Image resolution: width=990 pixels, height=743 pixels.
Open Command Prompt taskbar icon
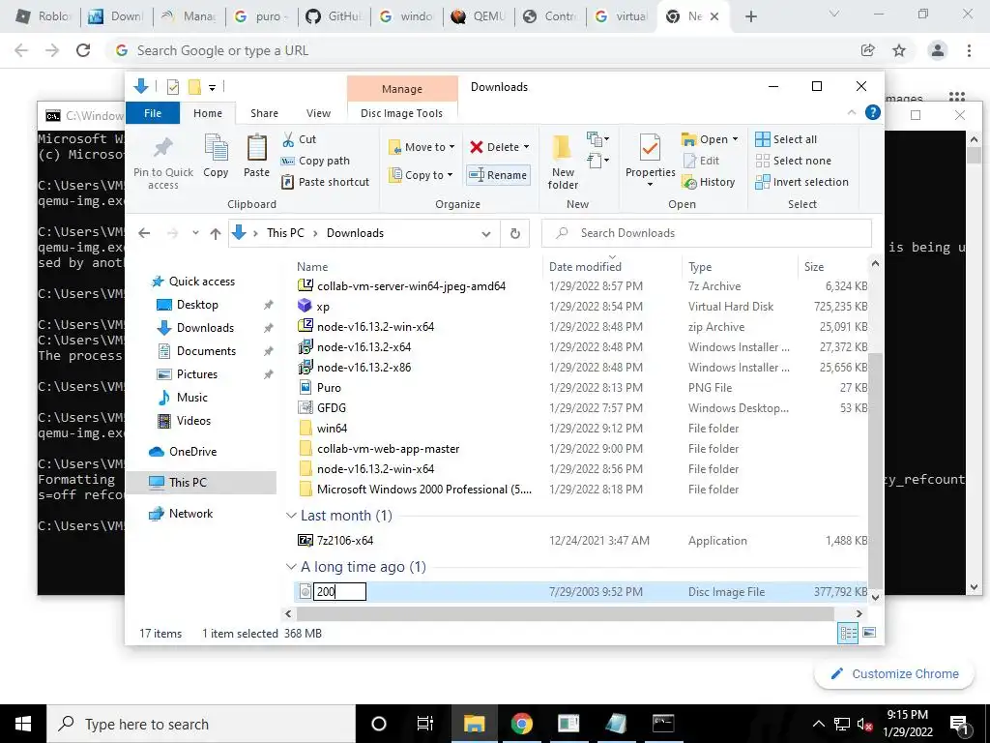[x=663, y=724]
